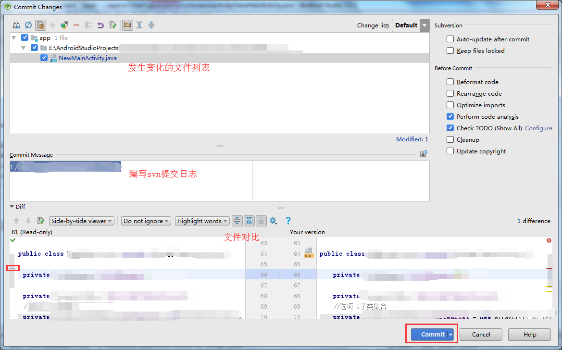This screenshot has height=350, width=562.
Task: Click the Select Recursively checklist icon
Action: pos(88,25)
